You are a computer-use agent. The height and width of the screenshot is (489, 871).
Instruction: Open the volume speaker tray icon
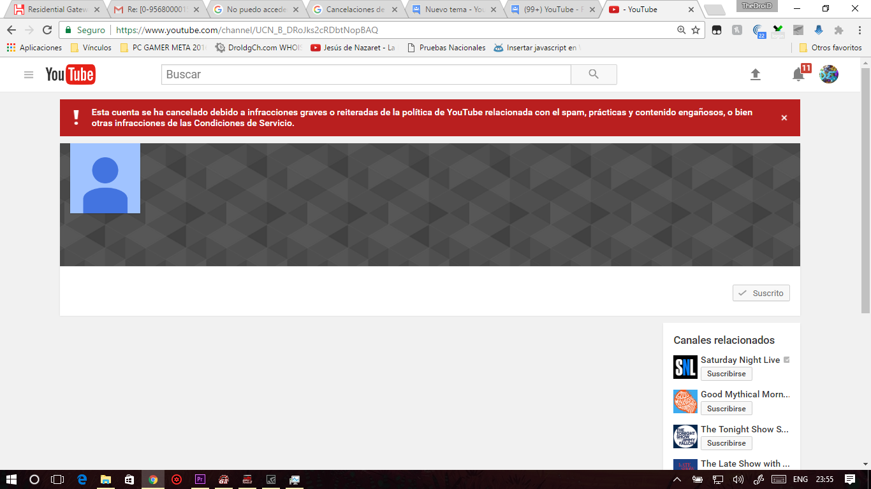[738, 479]
